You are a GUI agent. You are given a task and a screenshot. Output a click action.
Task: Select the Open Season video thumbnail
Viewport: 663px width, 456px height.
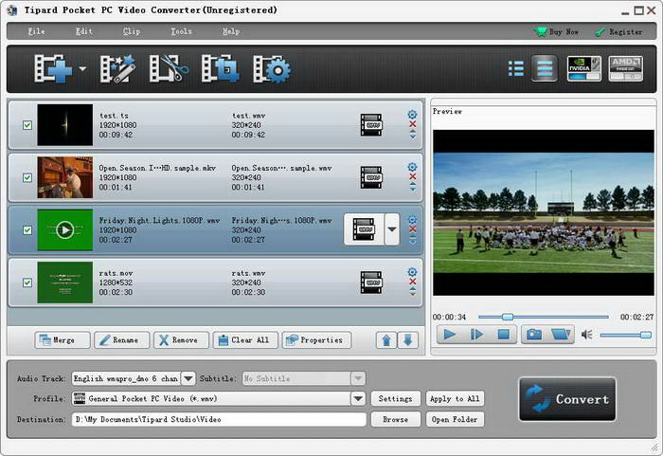[x=64, y=177]
